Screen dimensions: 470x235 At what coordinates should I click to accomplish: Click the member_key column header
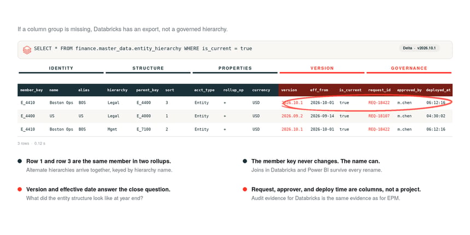tap(32, 90)
